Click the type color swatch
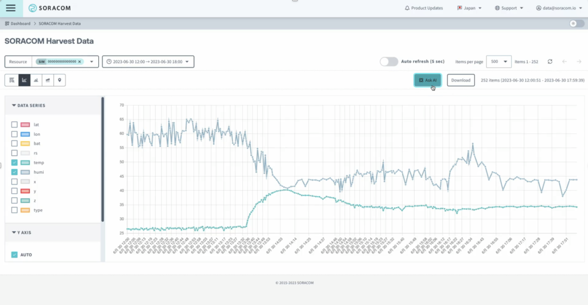This screenshot has height=305, width=588. coord(25,210)
